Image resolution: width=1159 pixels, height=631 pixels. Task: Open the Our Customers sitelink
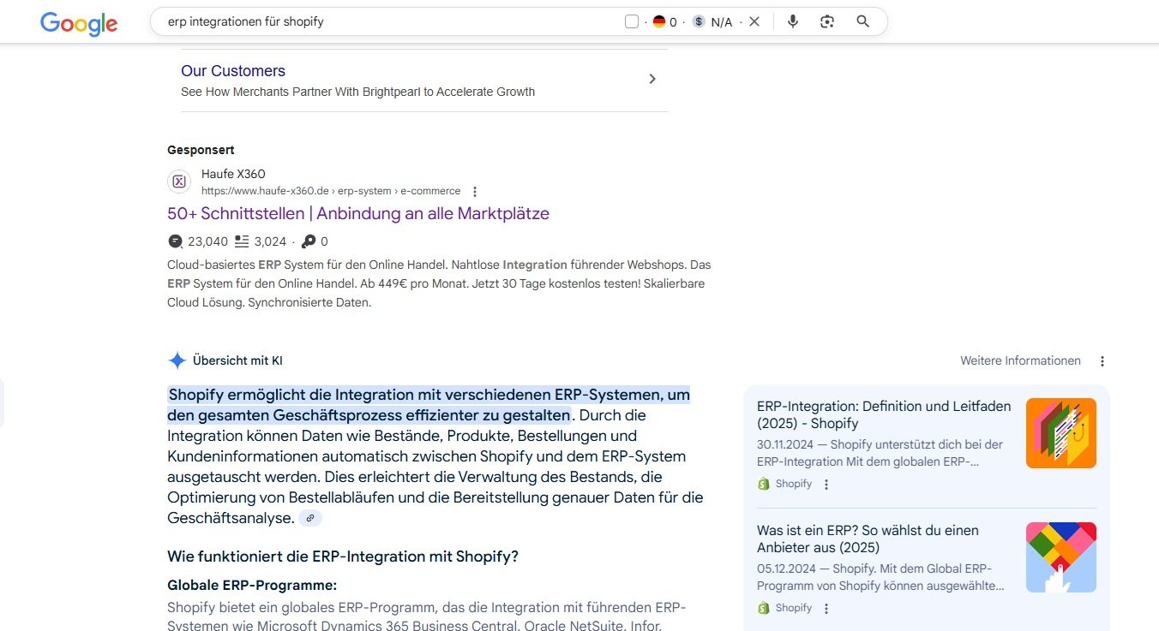[x=233, y=71]
